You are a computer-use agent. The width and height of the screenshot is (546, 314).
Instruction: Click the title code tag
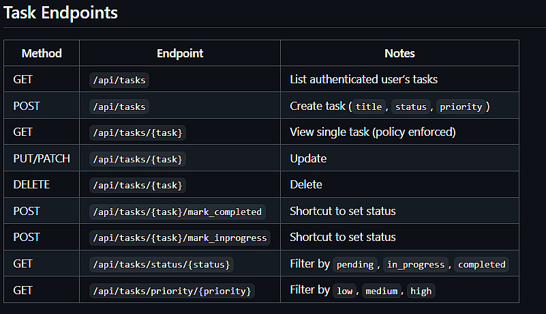369,106
